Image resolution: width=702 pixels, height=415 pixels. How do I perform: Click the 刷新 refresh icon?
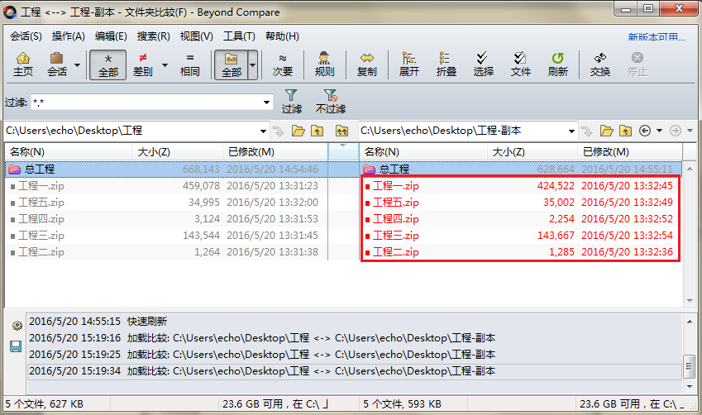(x=558, y=65)
